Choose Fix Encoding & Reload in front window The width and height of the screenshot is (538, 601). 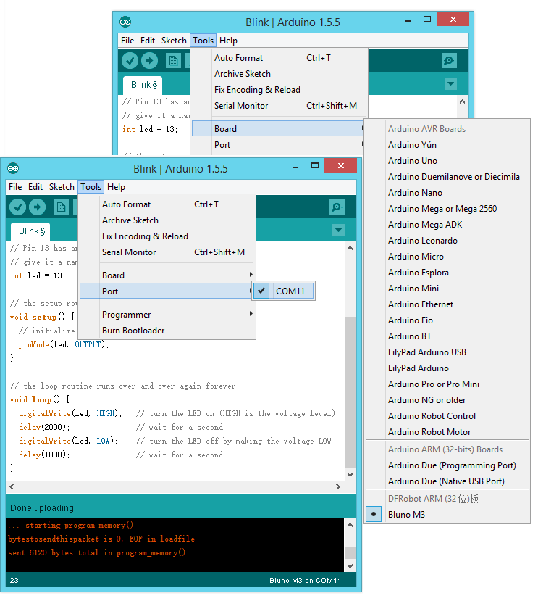167,236
